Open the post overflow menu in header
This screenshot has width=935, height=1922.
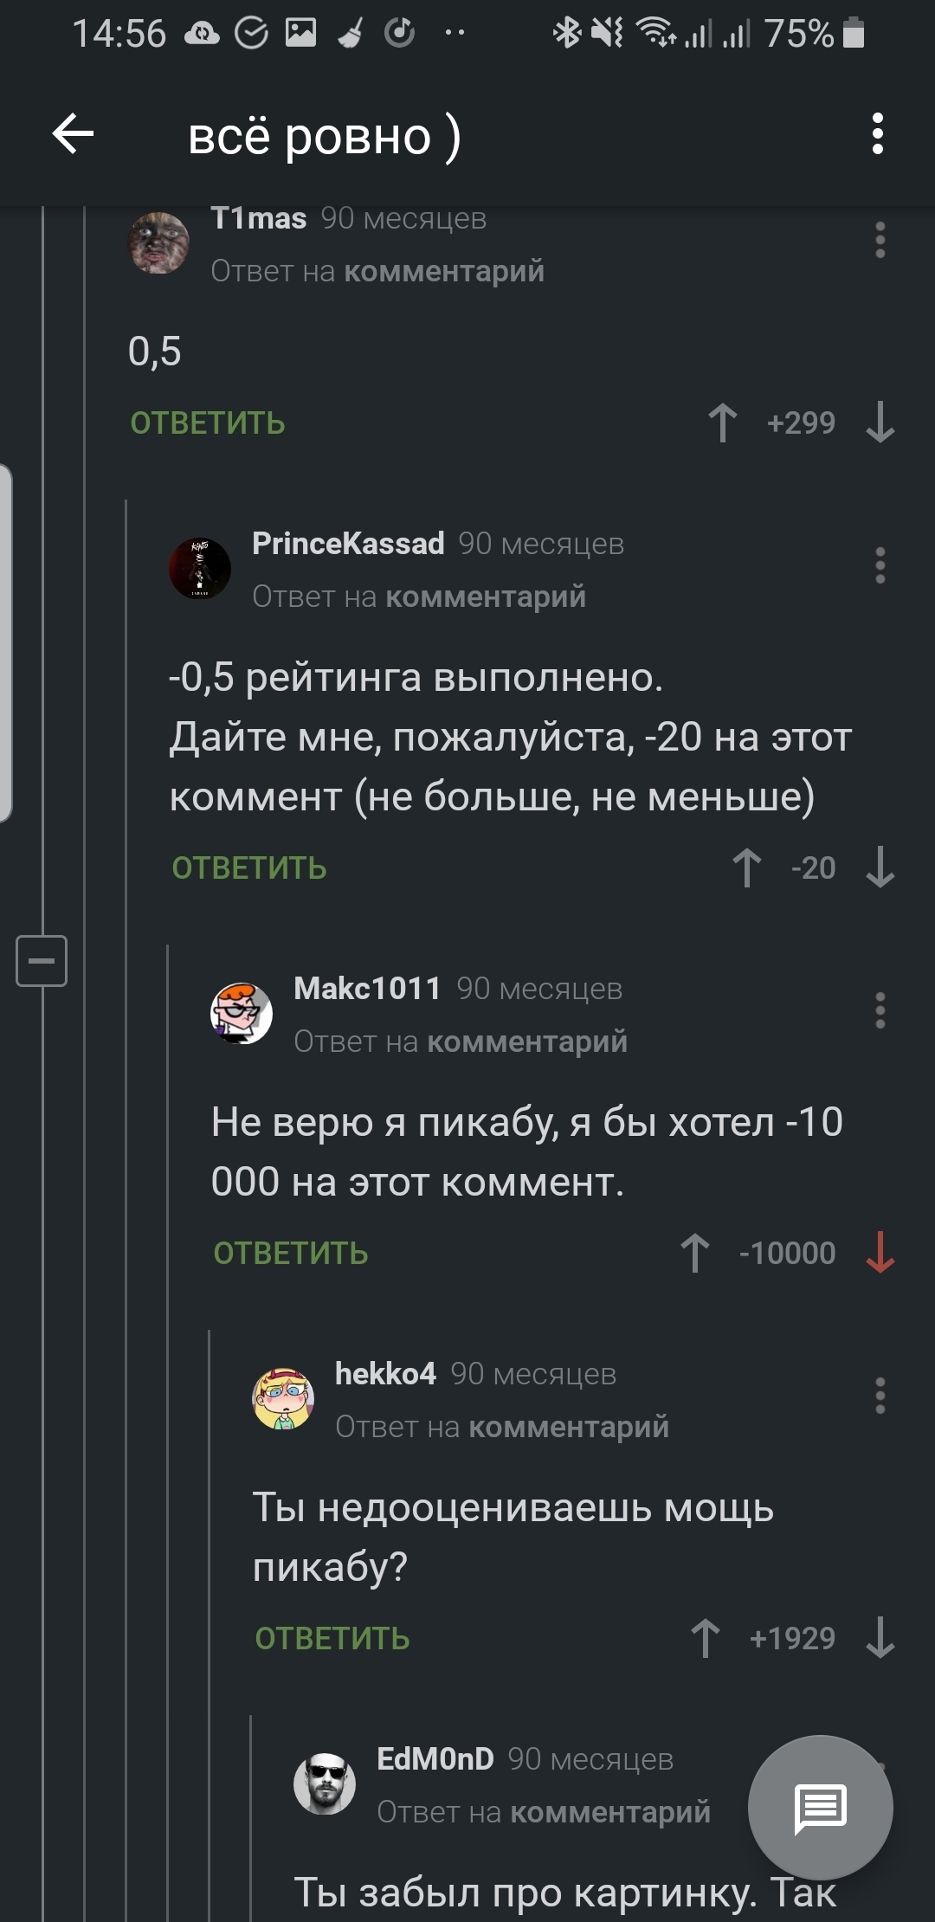pos(878,134)
